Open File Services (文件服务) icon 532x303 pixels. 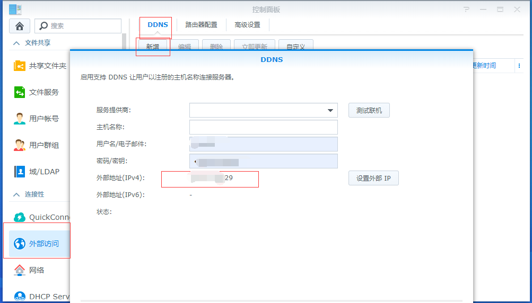coord(20,92)
